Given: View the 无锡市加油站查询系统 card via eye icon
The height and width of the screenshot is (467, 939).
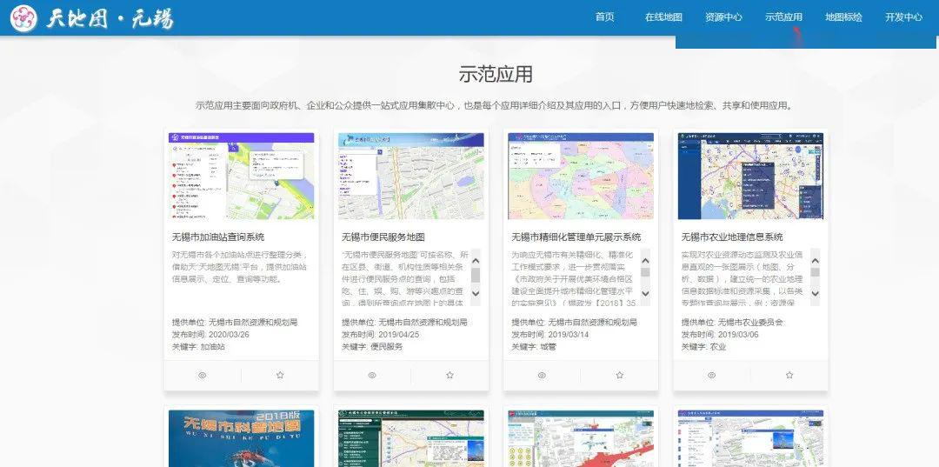Looking at the screenshot, I should [x=203, y=376].
